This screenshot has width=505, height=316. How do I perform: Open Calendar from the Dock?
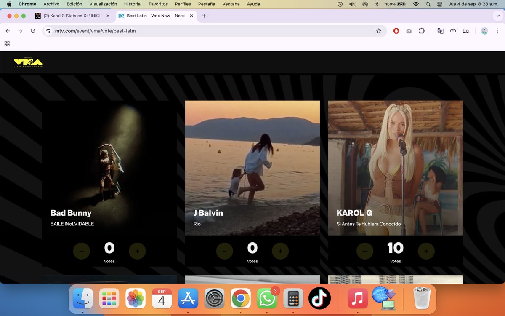tap(162, 299)
